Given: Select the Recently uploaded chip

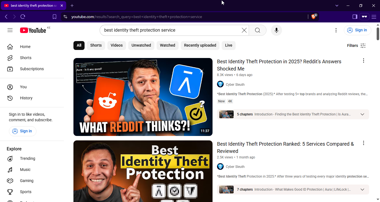Looking at the screenshot, I should [200, 46].
